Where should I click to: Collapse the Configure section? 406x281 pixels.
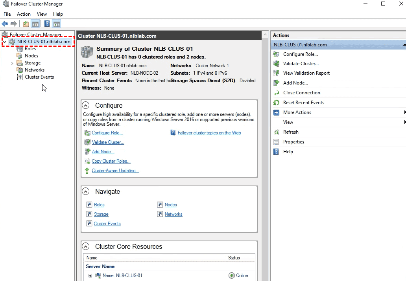pos(85,105)
